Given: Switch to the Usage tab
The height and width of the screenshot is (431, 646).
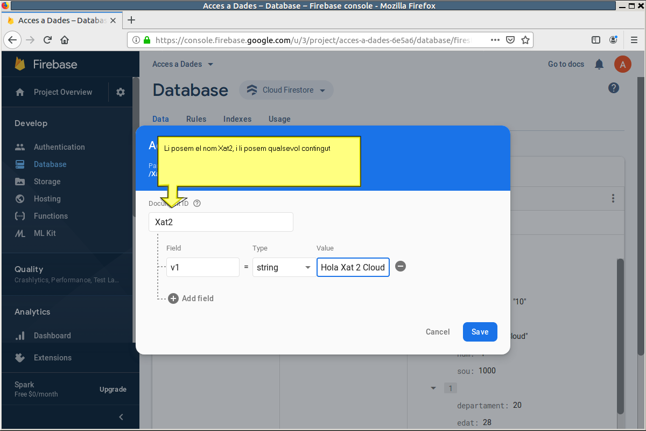Looking at the screenshot, I should (279, 119).
